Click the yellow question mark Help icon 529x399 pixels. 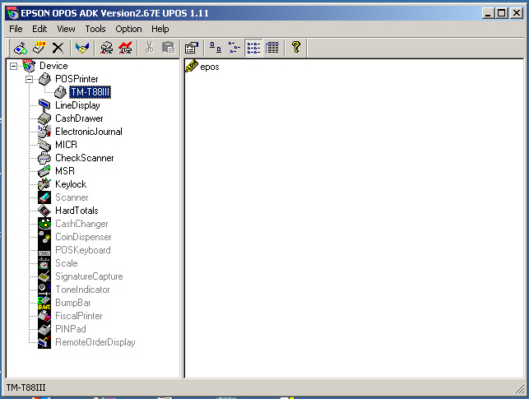(296, 47)
